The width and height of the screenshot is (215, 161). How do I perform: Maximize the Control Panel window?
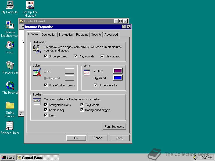pos(120,21)
